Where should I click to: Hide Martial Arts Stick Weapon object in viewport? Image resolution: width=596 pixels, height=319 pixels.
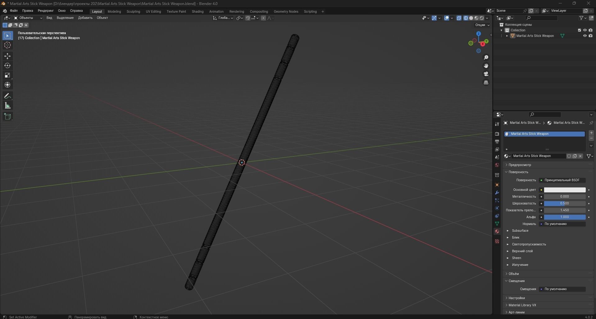pos(585,36)
